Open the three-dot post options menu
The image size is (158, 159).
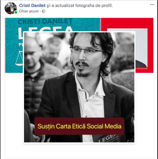(x=152, y=5)
